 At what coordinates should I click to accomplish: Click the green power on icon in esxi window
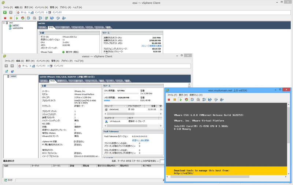[x=17, y=18]
